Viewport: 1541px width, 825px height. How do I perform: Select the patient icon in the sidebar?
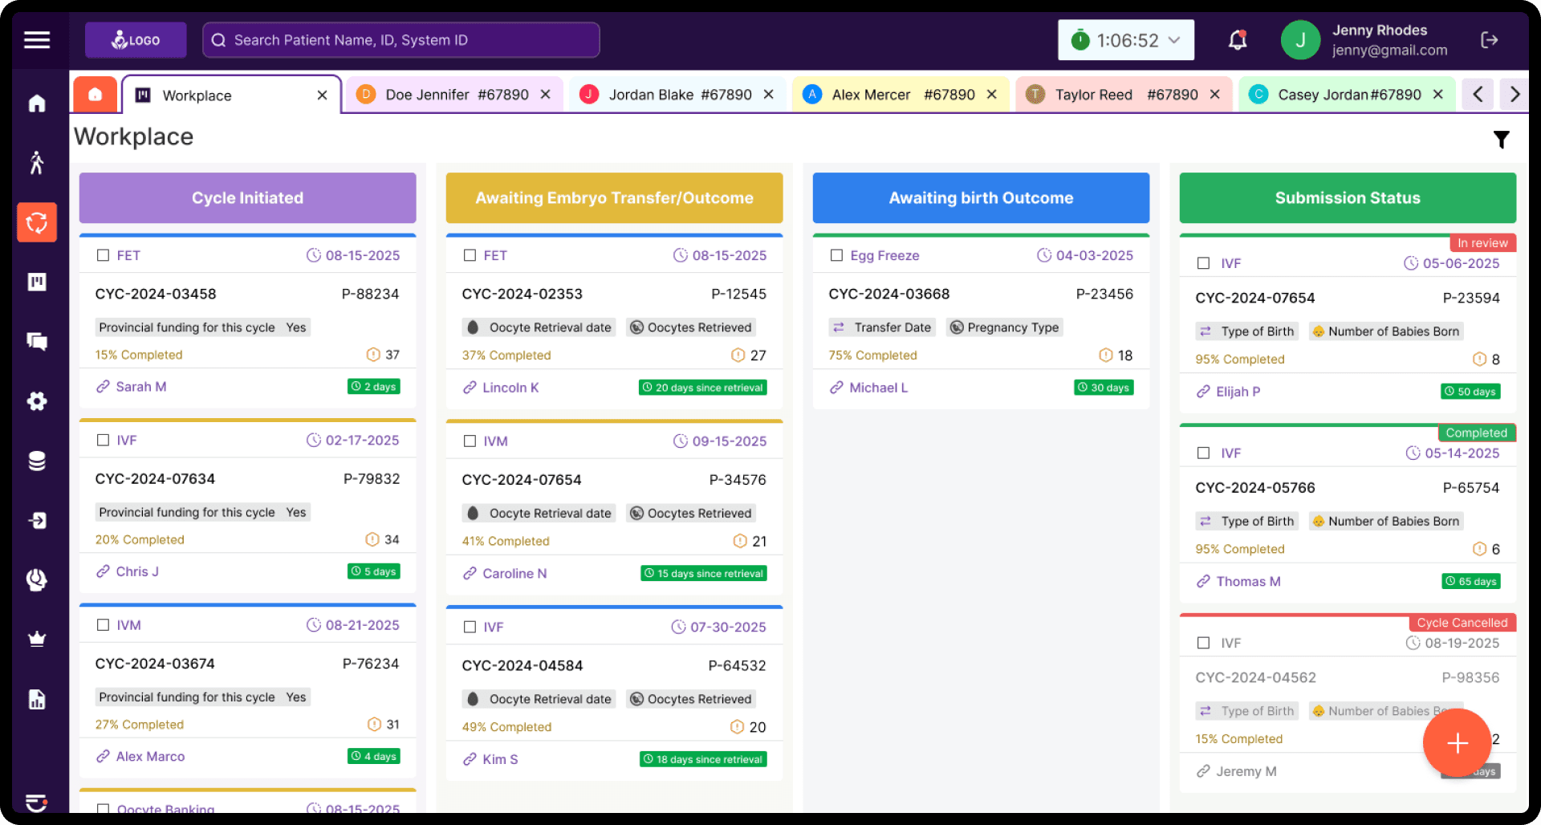[x=37, y=161]
